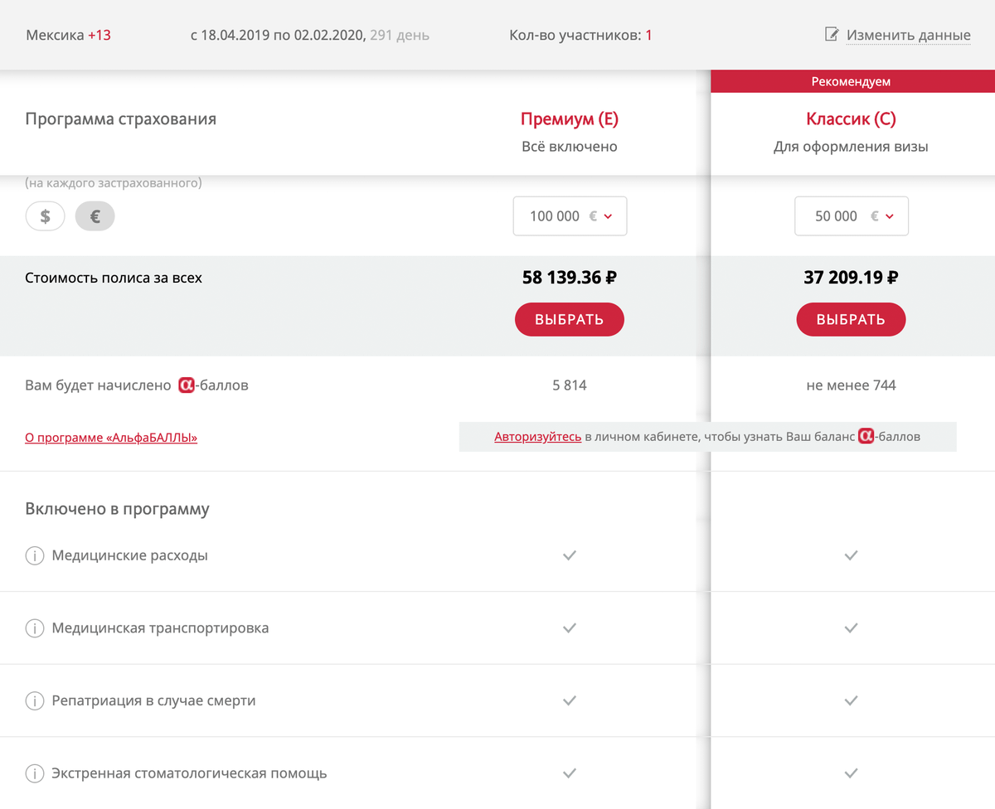Image resolution: width=995 pixels, height=809 pixels.
Task: Click Кол-во участников: 1 text
Action: [x=580, y=36]
